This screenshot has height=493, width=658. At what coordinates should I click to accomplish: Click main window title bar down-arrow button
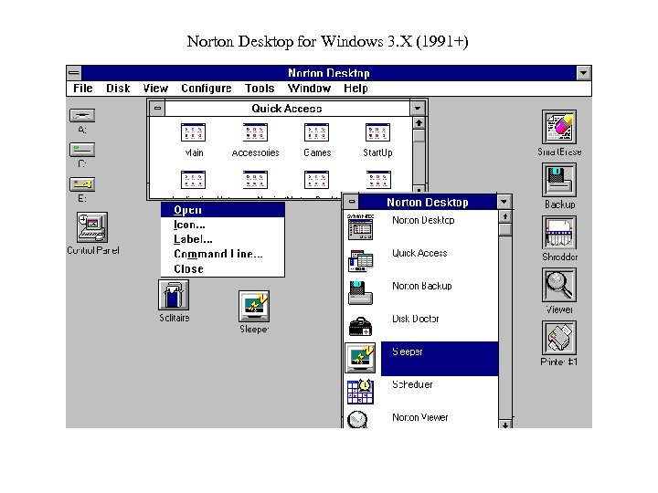583,73
